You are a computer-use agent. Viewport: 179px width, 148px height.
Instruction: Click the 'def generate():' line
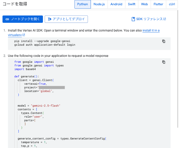(26, 76)
